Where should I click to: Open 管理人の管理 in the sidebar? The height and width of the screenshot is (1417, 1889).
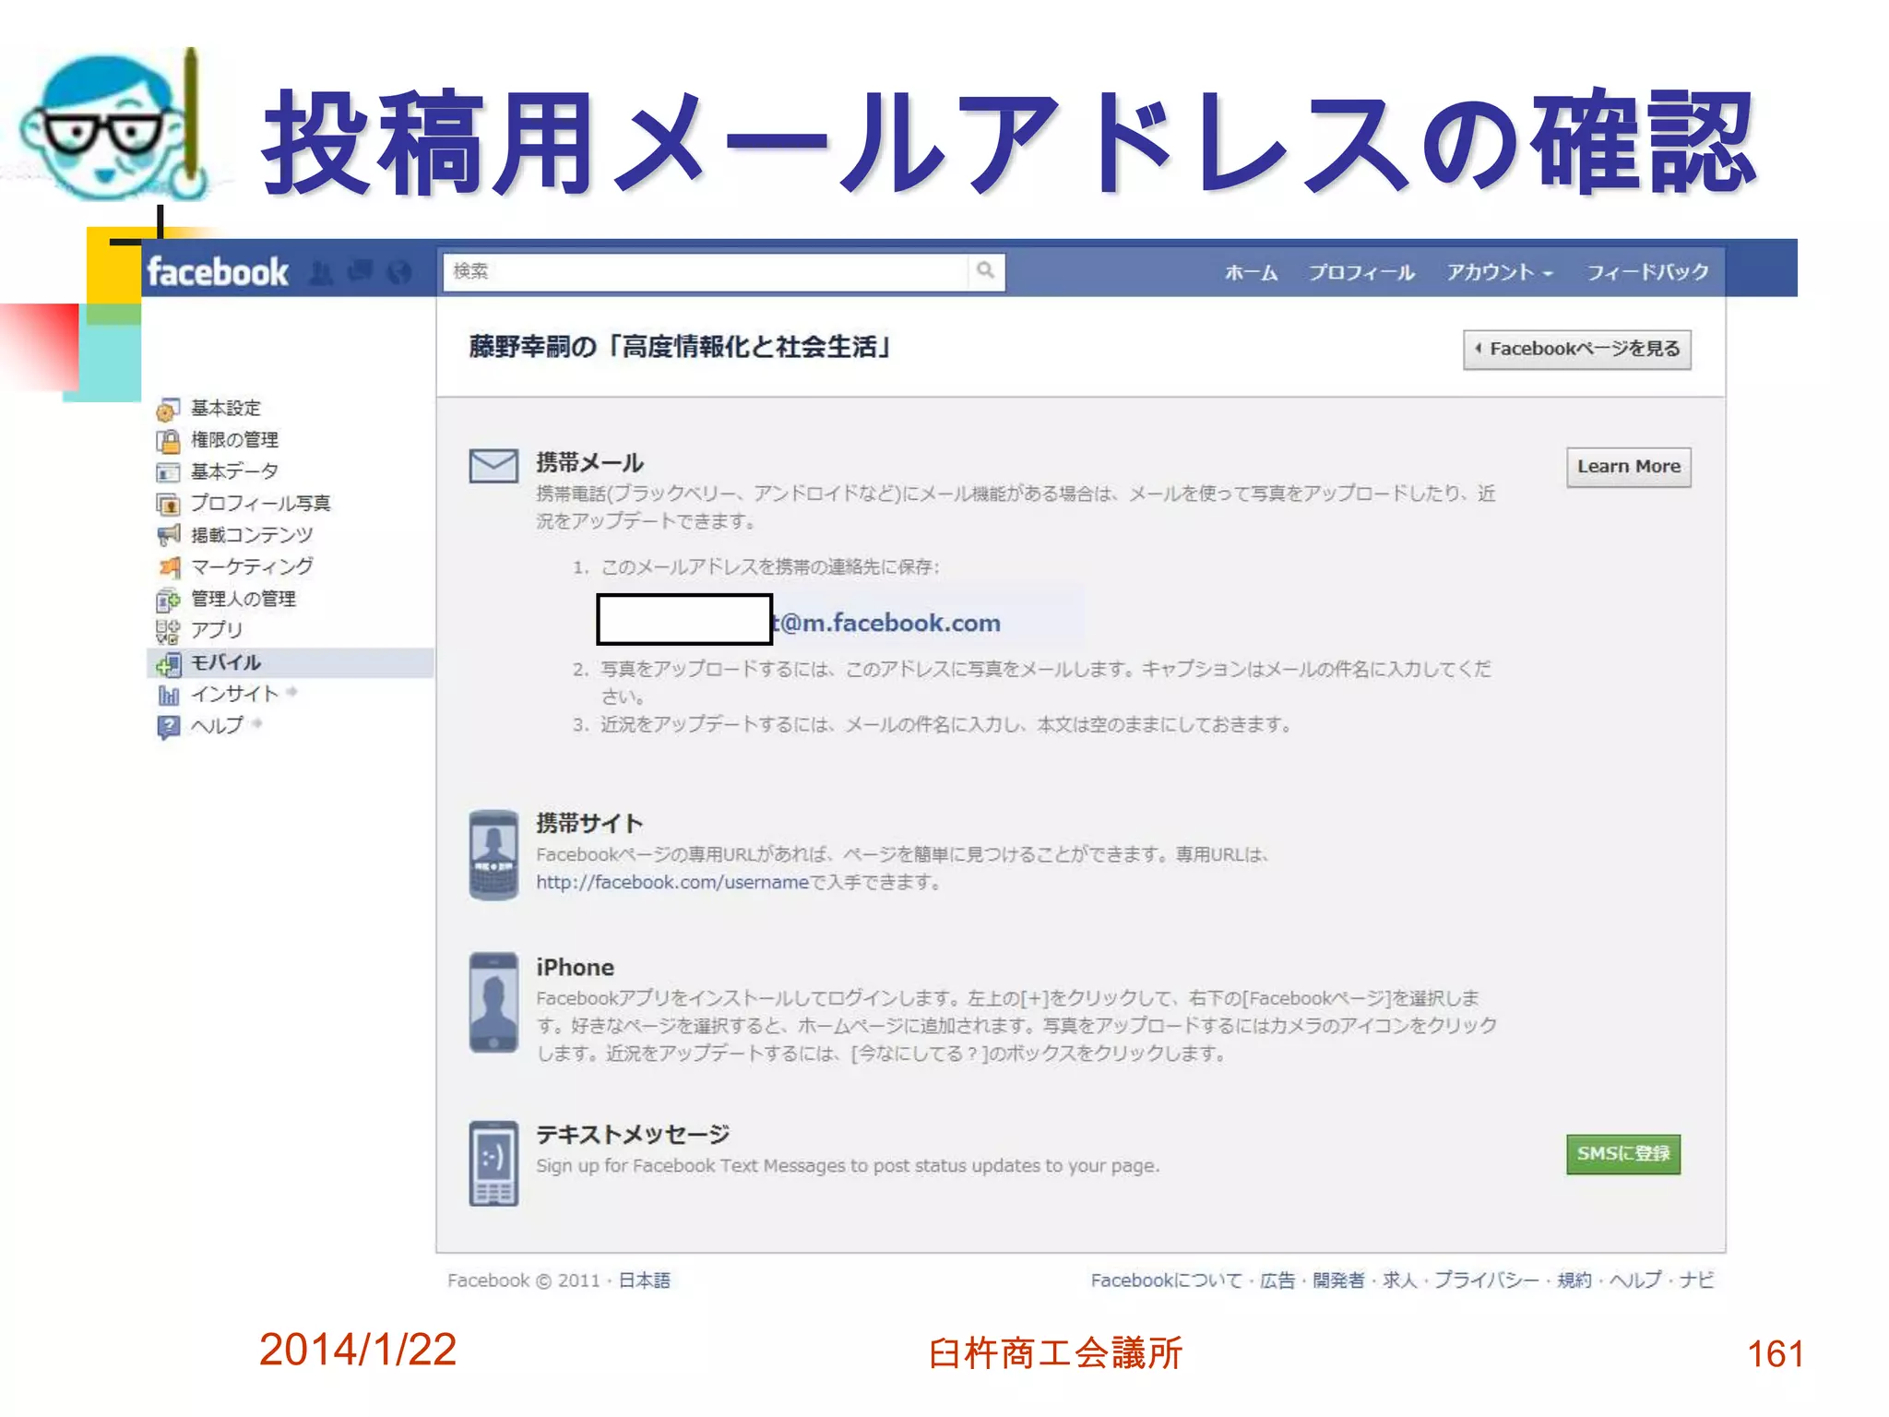click(244, 599)
